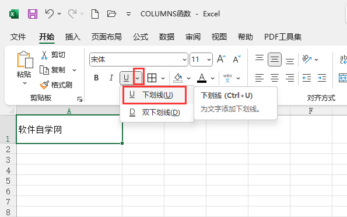This screenshot has width=347, height=217.
Task: Decrease font size with the smaller A icon
Action: coord(237,59)
